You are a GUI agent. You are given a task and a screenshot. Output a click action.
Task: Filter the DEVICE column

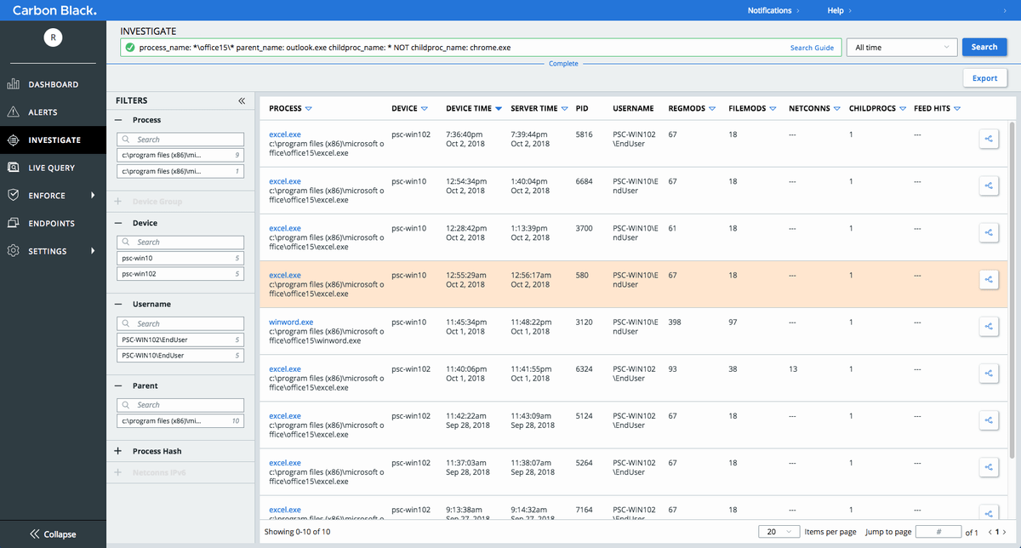tap(424, 109)
